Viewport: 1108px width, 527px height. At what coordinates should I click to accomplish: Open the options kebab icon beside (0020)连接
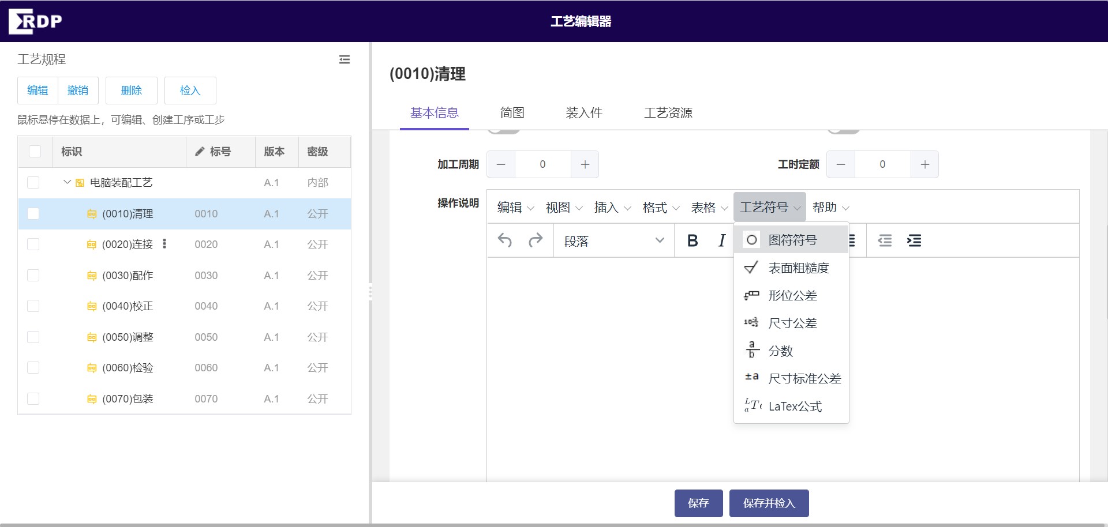coord(164,244)
